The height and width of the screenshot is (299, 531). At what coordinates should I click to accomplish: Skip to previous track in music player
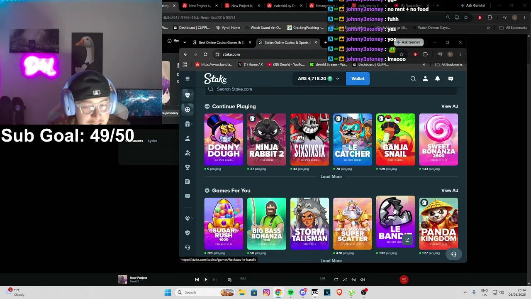[x=197, y=279]
